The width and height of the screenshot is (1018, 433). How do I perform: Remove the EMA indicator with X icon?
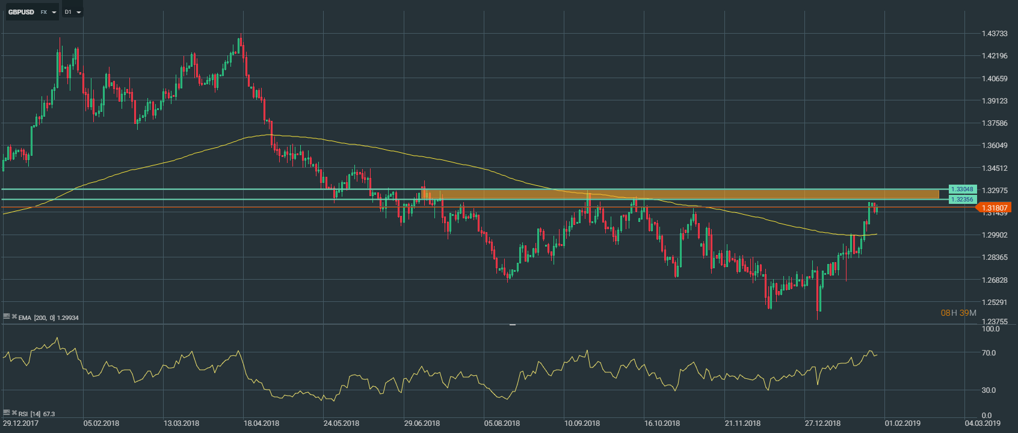[14, 316]
